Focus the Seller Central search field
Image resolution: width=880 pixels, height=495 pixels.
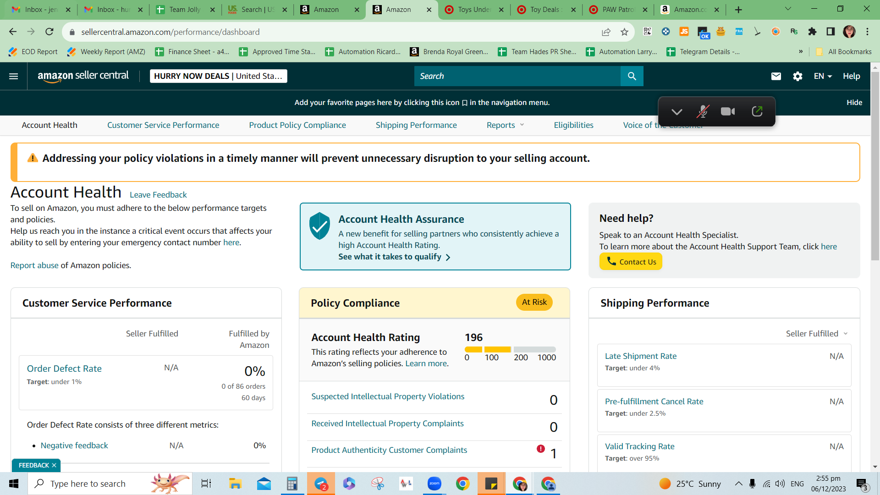coord(517,76)
